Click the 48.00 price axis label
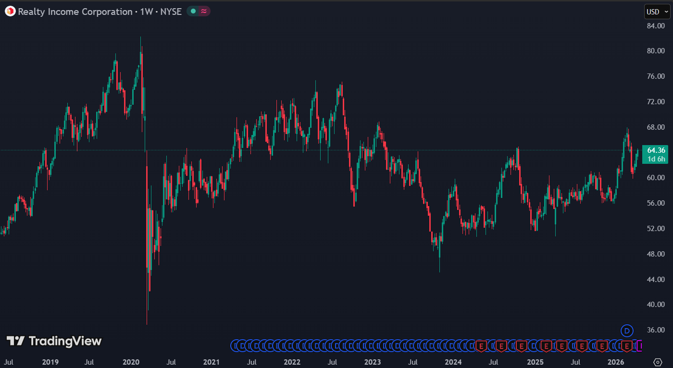This screenshot has height=368, width=673. point(656,254)
